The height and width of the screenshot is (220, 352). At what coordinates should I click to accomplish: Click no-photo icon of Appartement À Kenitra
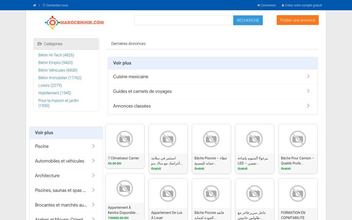(125, 188)
